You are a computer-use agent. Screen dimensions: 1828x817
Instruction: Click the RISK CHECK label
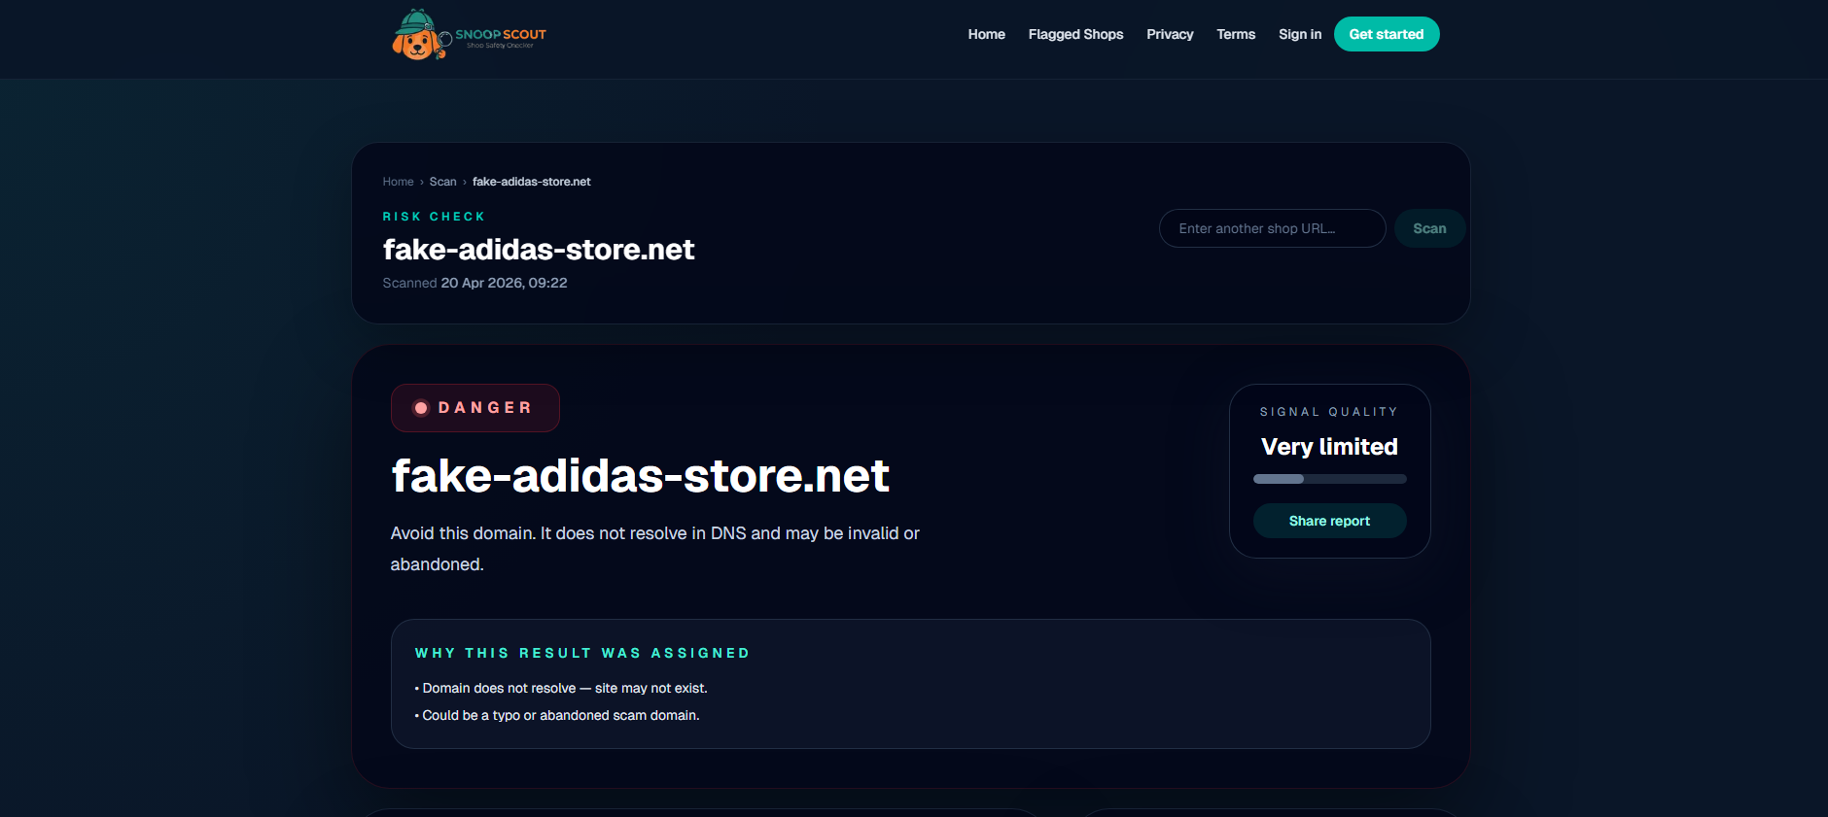point(434,217)
